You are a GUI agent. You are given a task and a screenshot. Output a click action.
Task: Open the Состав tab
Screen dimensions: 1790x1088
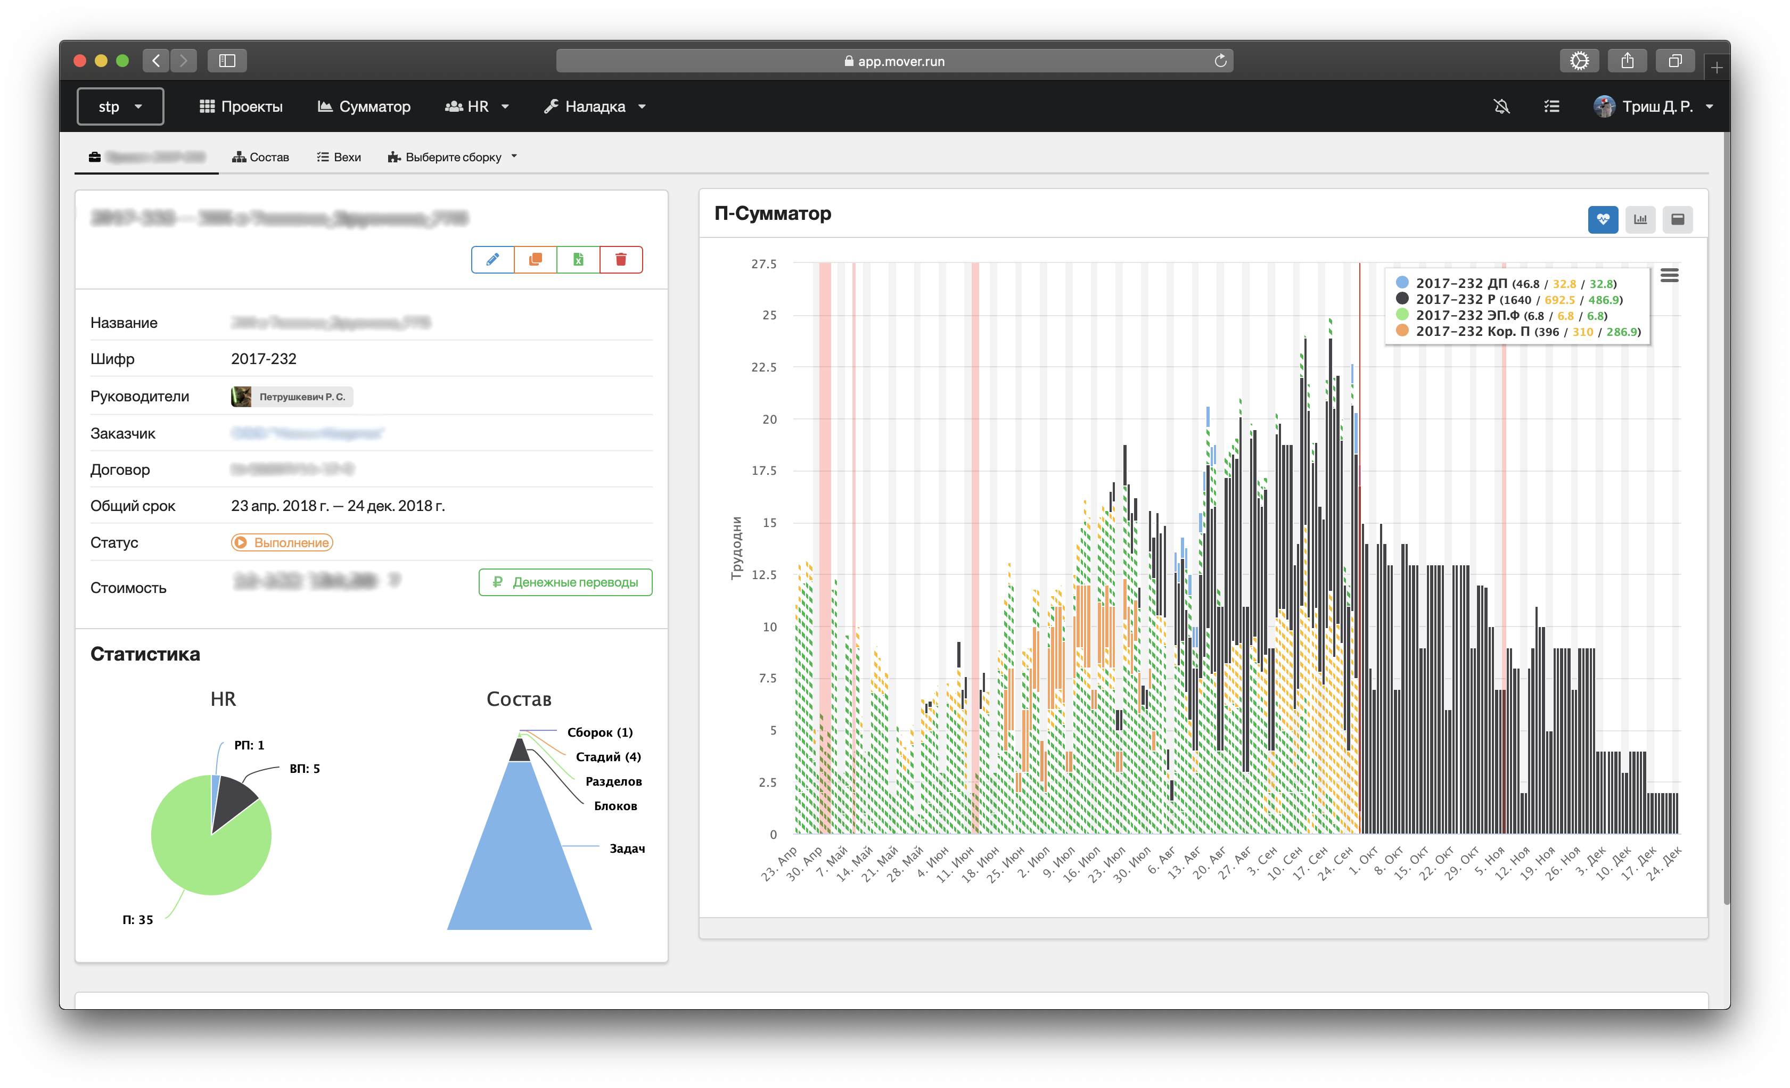[x=261, y=157]
